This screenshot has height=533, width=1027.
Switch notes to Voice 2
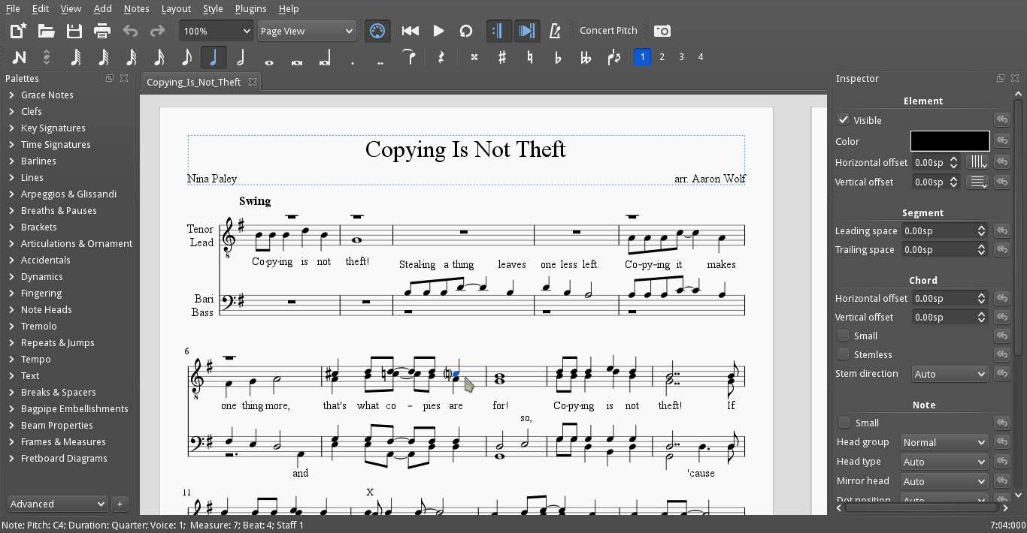click(662, 56)
